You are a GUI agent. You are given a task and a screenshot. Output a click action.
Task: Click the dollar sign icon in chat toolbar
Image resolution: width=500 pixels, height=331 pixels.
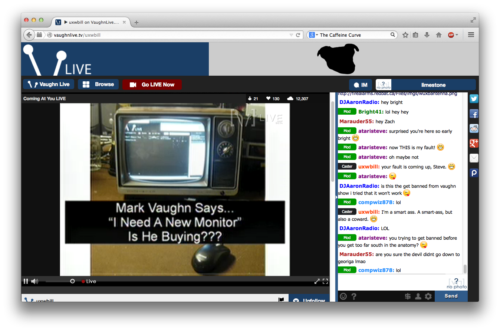(x=408, y=296)
